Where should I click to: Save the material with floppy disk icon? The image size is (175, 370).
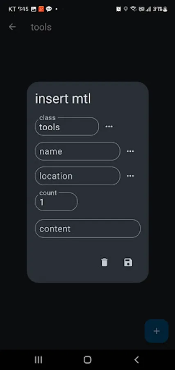point(128,262)
